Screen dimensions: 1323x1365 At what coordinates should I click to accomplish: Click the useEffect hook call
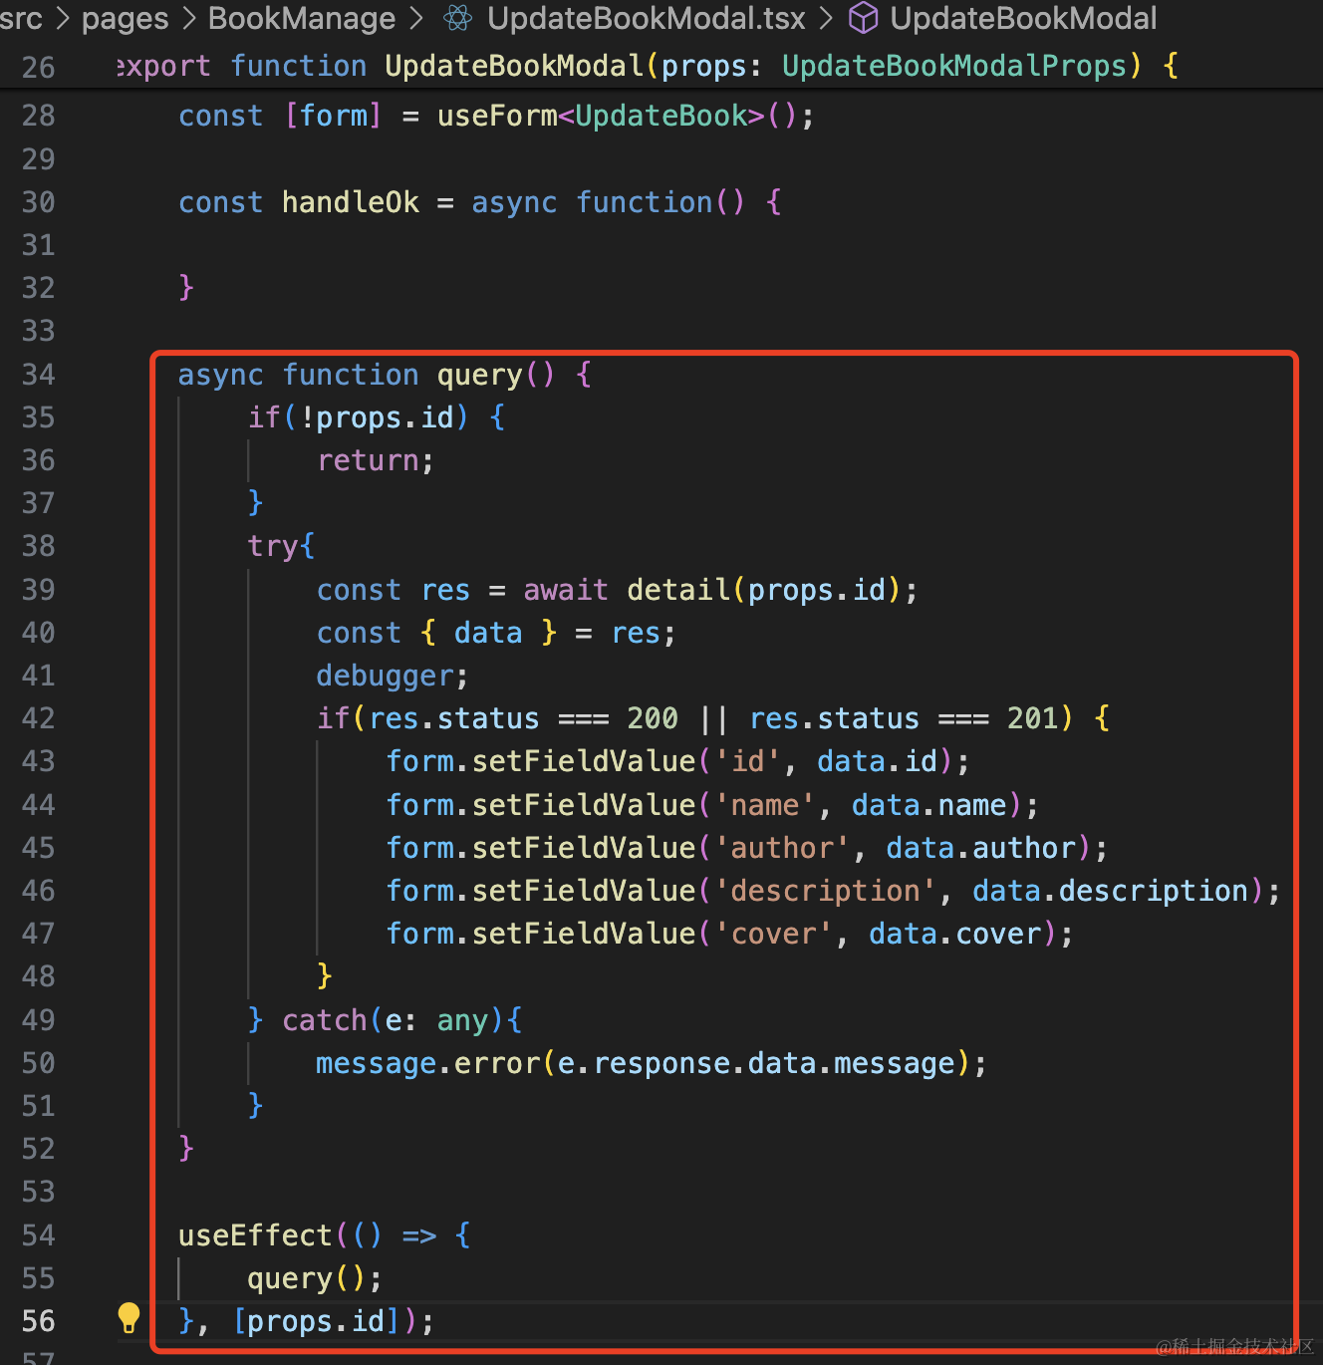click(255, 1235)
